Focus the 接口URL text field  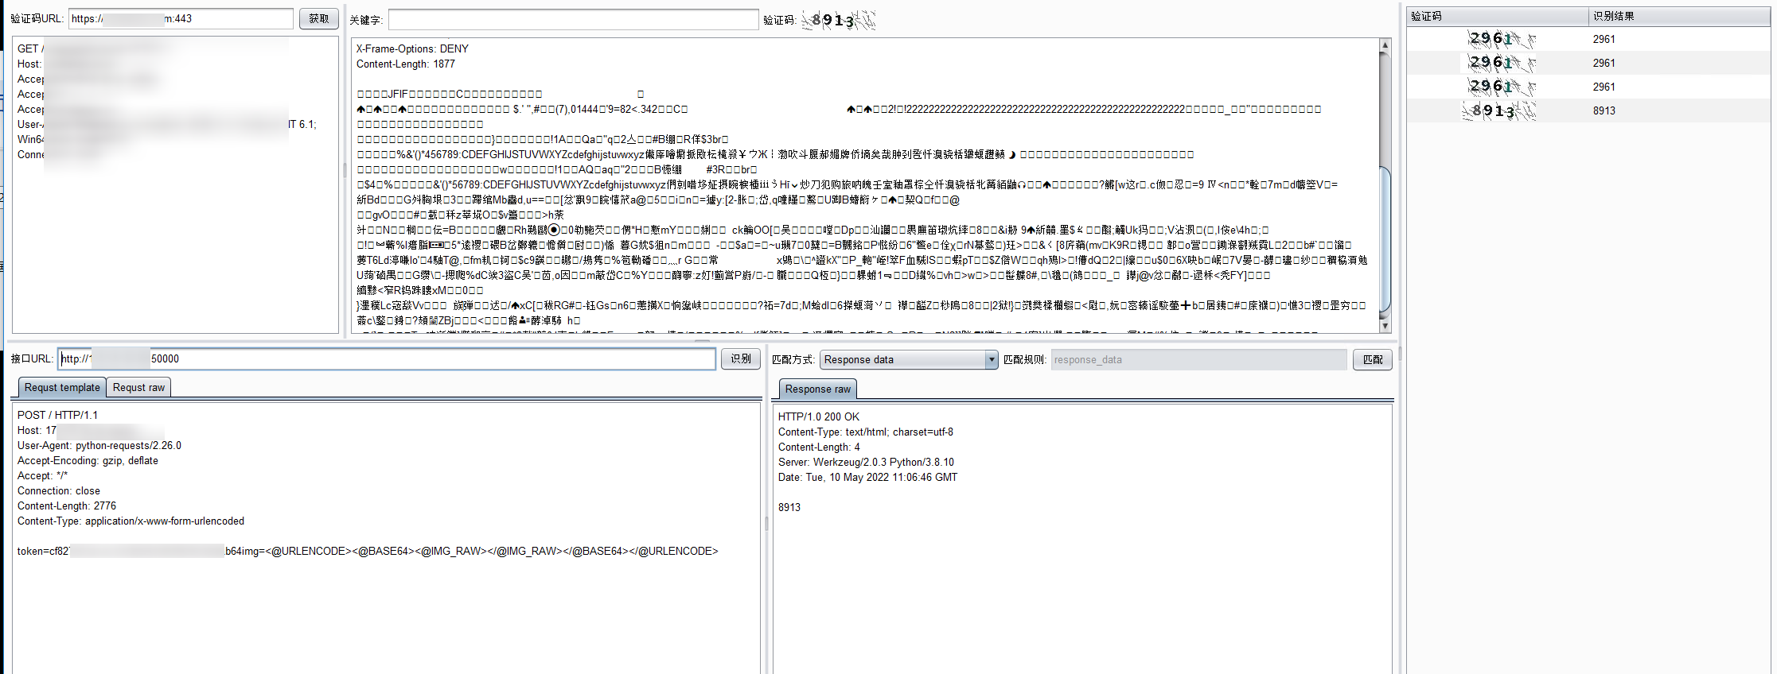[387, 359]
